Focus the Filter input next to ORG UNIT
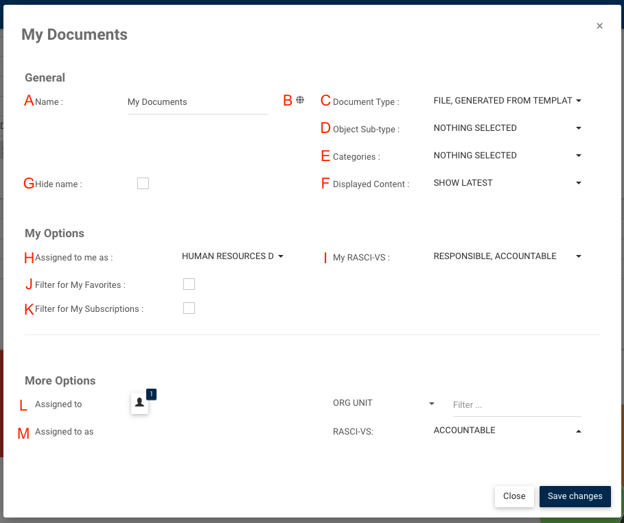 (x=517, y=405)
